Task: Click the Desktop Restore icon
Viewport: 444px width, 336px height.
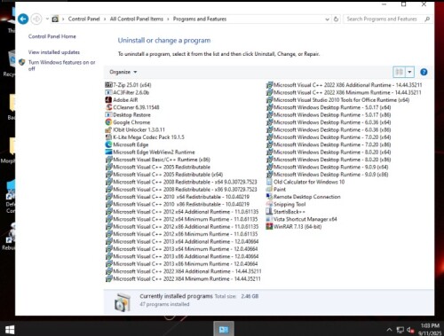Action: 108,114
